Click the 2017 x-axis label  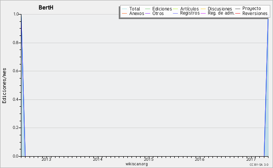(x=251, y=159)
